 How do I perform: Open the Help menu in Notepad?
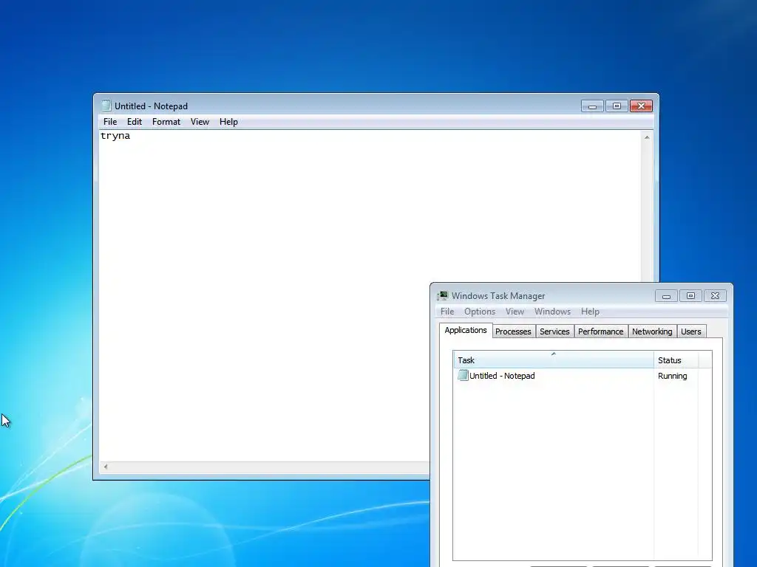pyautogui.click(x=228, y=122)
